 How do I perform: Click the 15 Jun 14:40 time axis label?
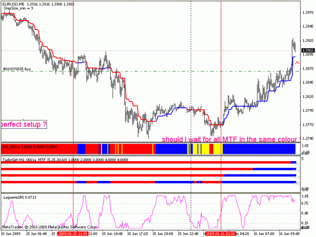click(112, 234)
